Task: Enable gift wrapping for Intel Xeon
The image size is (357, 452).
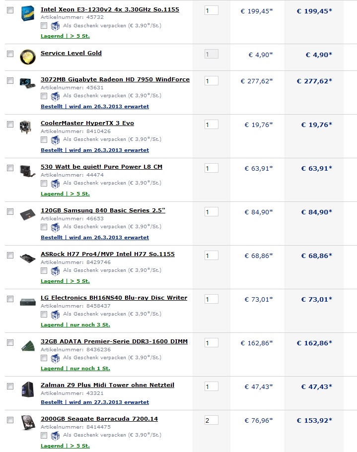Action: coord(44,26)
